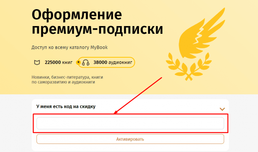Click the number 38000 in audiobooks pill
This screenshot has width=258, height=152.
100,62
